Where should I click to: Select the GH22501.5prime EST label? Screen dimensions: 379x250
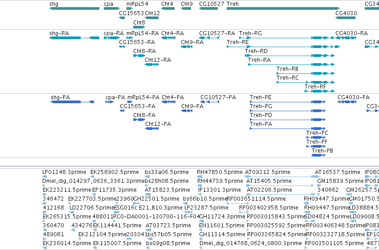pos(156,199)
